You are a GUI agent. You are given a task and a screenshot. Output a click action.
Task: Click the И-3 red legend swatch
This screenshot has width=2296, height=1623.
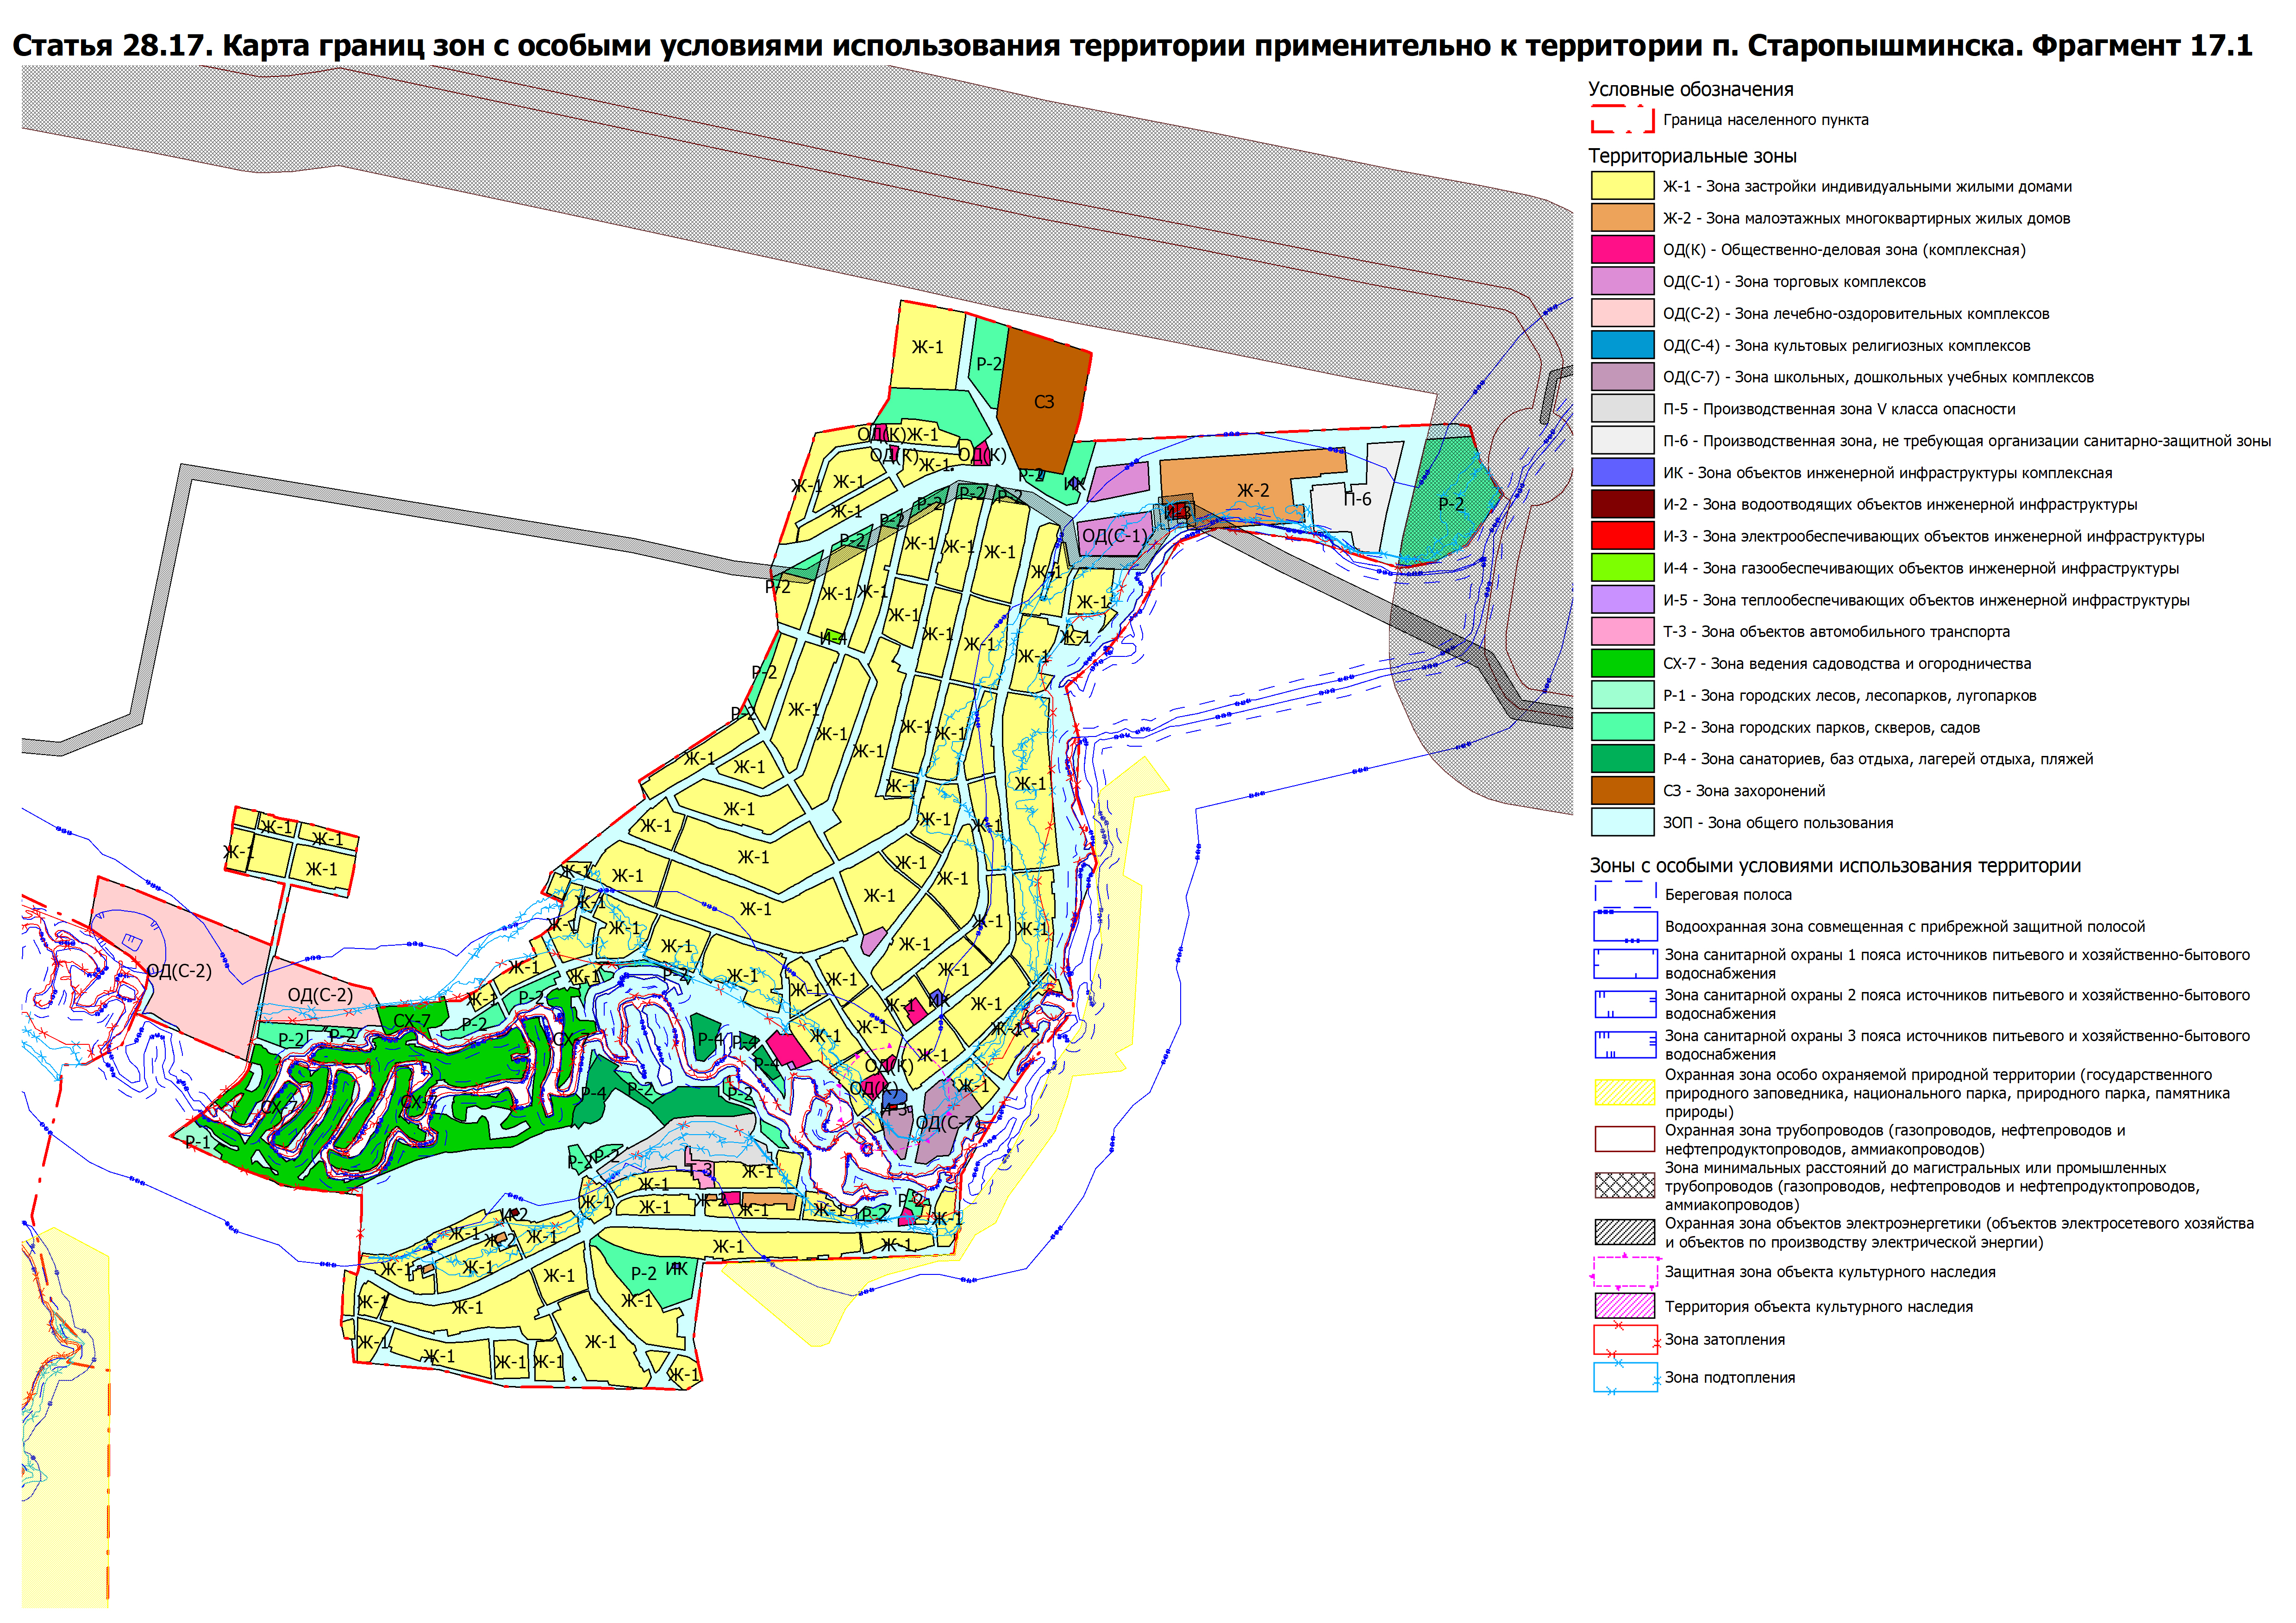1622,536
